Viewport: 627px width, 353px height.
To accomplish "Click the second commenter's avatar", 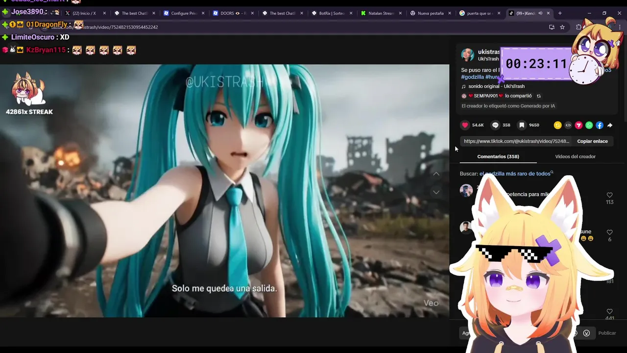I will pos(466,227).
